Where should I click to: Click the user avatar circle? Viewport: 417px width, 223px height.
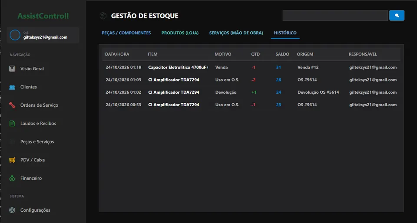click(15, 35)
